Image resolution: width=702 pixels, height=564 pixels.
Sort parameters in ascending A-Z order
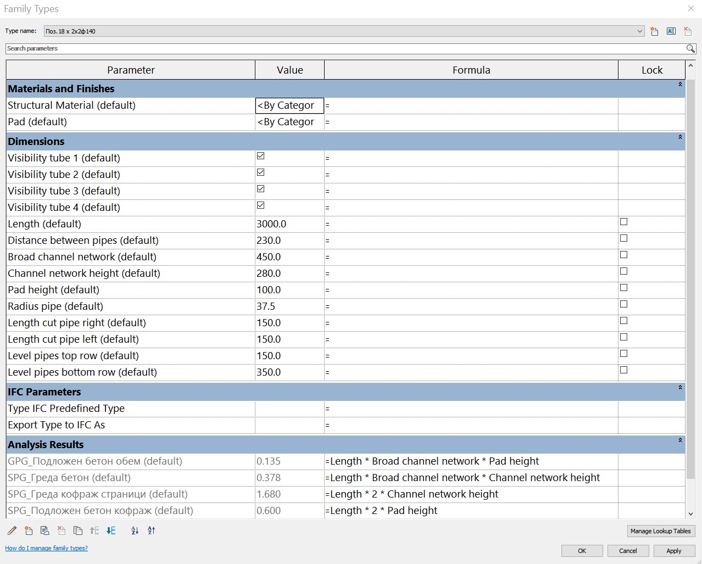(x=135, y=531)
